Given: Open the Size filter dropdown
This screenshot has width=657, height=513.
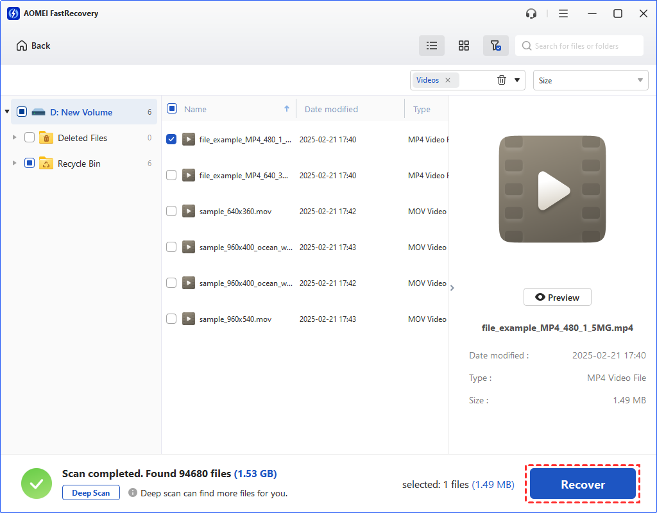Looking at the screenshot, I should click(590, 80).
